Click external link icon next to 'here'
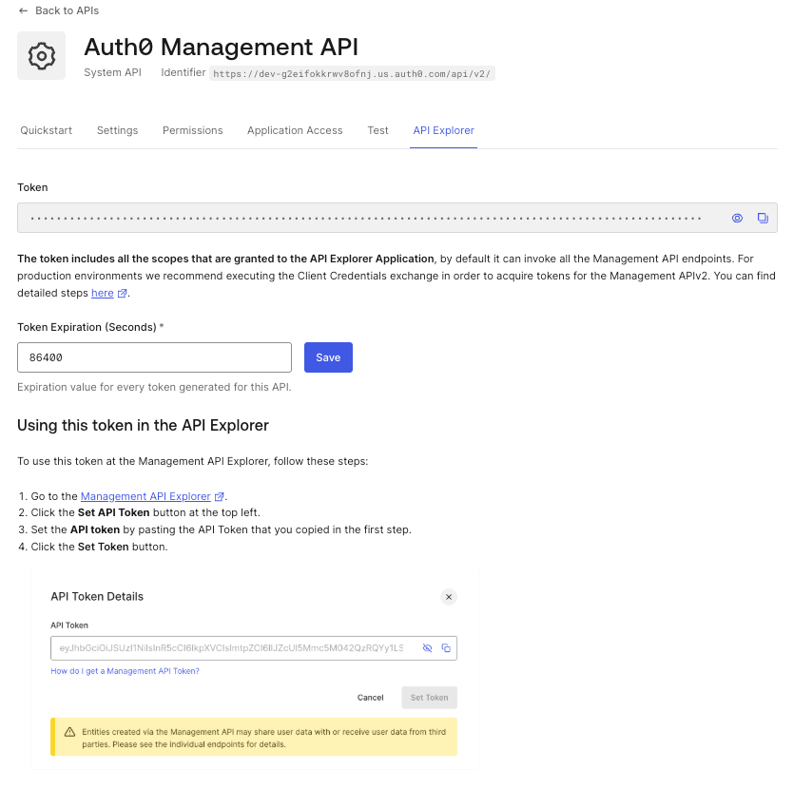This screenshot has width=793, height=808. [x=123, y=293]
